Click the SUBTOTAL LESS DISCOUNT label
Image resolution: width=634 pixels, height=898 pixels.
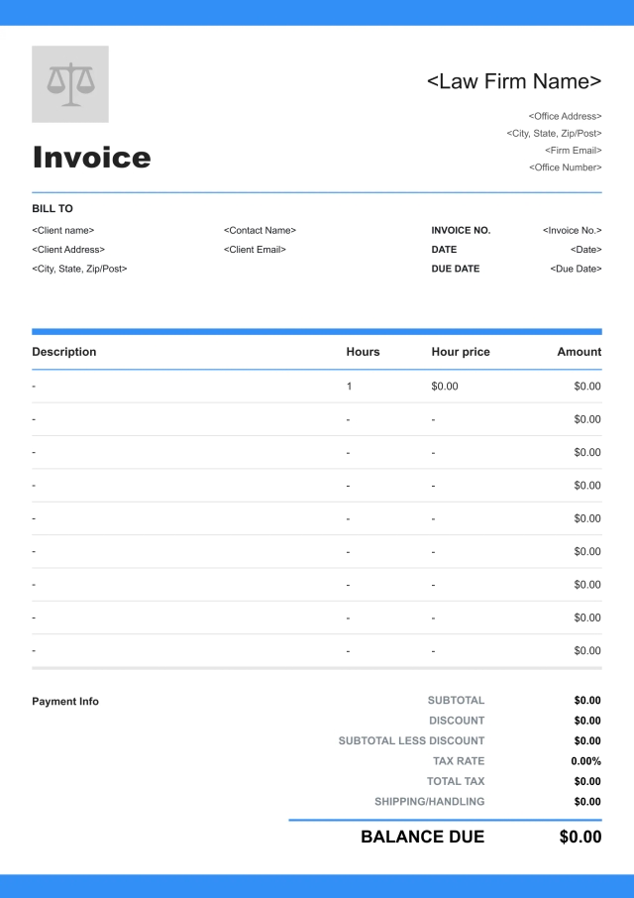[411, 741]
